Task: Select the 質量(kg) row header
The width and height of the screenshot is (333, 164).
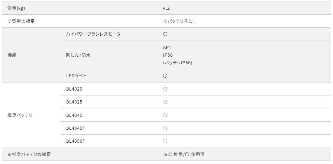Action: [16, 8]
